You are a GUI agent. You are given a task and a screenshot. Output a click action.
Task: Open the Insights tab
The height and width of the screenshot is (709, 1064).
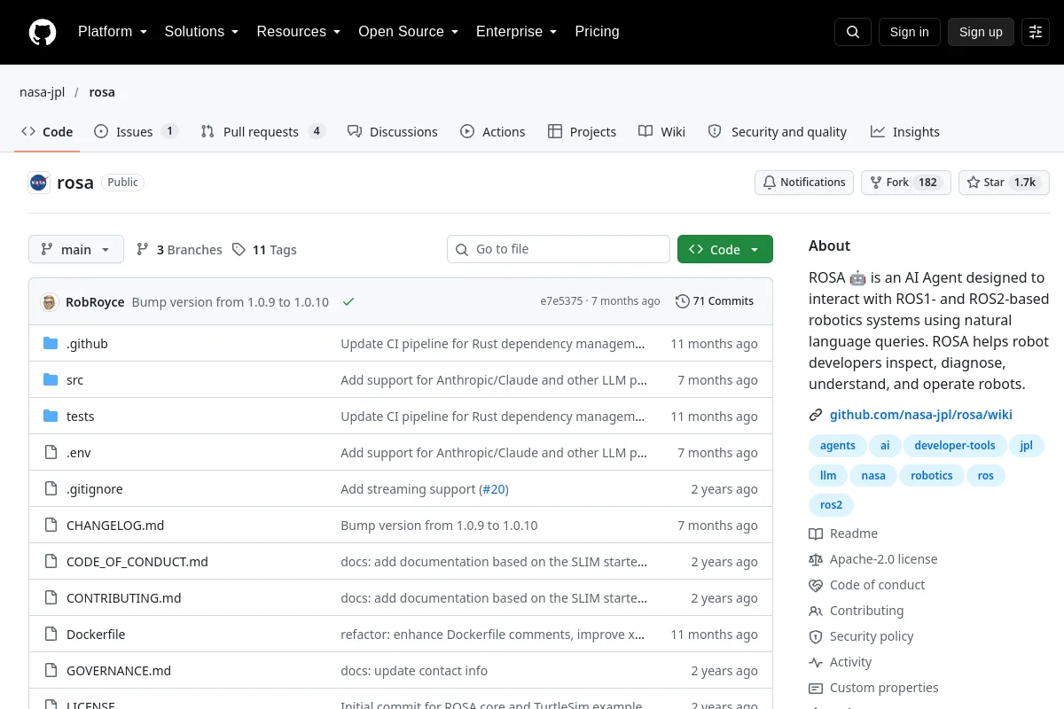(x=905, y=132)
